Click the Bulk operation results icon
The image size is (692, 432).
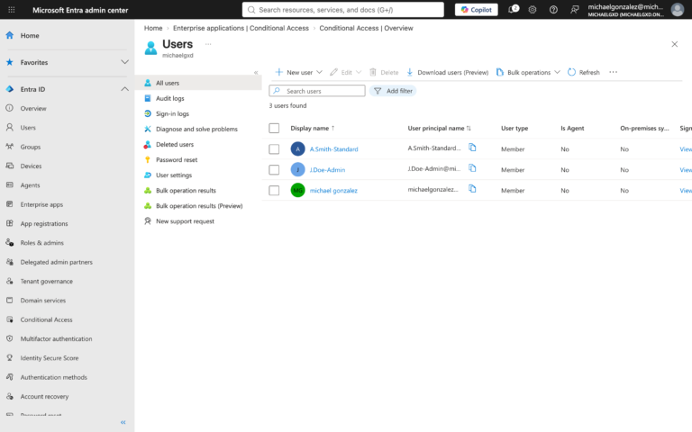(148, 191)
